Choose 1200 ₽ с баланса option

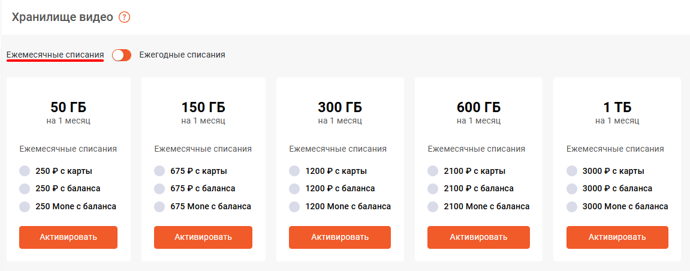[x=294, y=189]
